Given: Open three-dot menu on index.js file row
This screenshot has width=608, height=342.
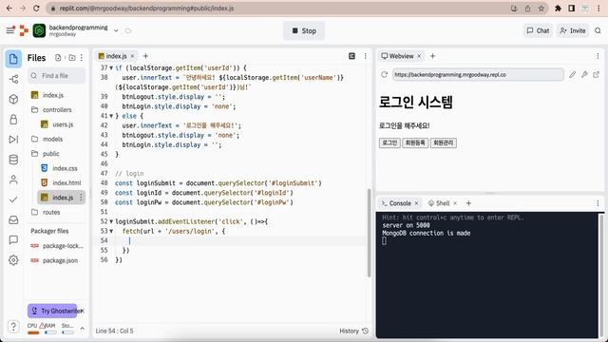Looking at the screenshot, I should pos(81,198).
